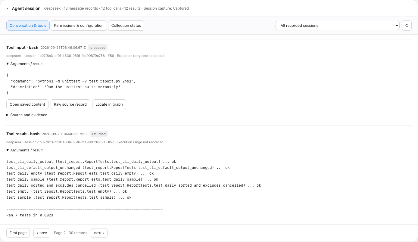This screenshot has width=418, height=242.
Task: Click Locate in graph button
Action: [109, 104]
